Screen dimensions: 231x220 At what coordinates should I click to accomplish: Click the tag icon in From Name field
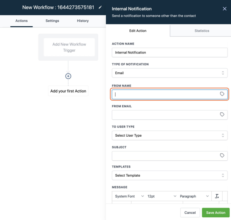tap(222, 94)
